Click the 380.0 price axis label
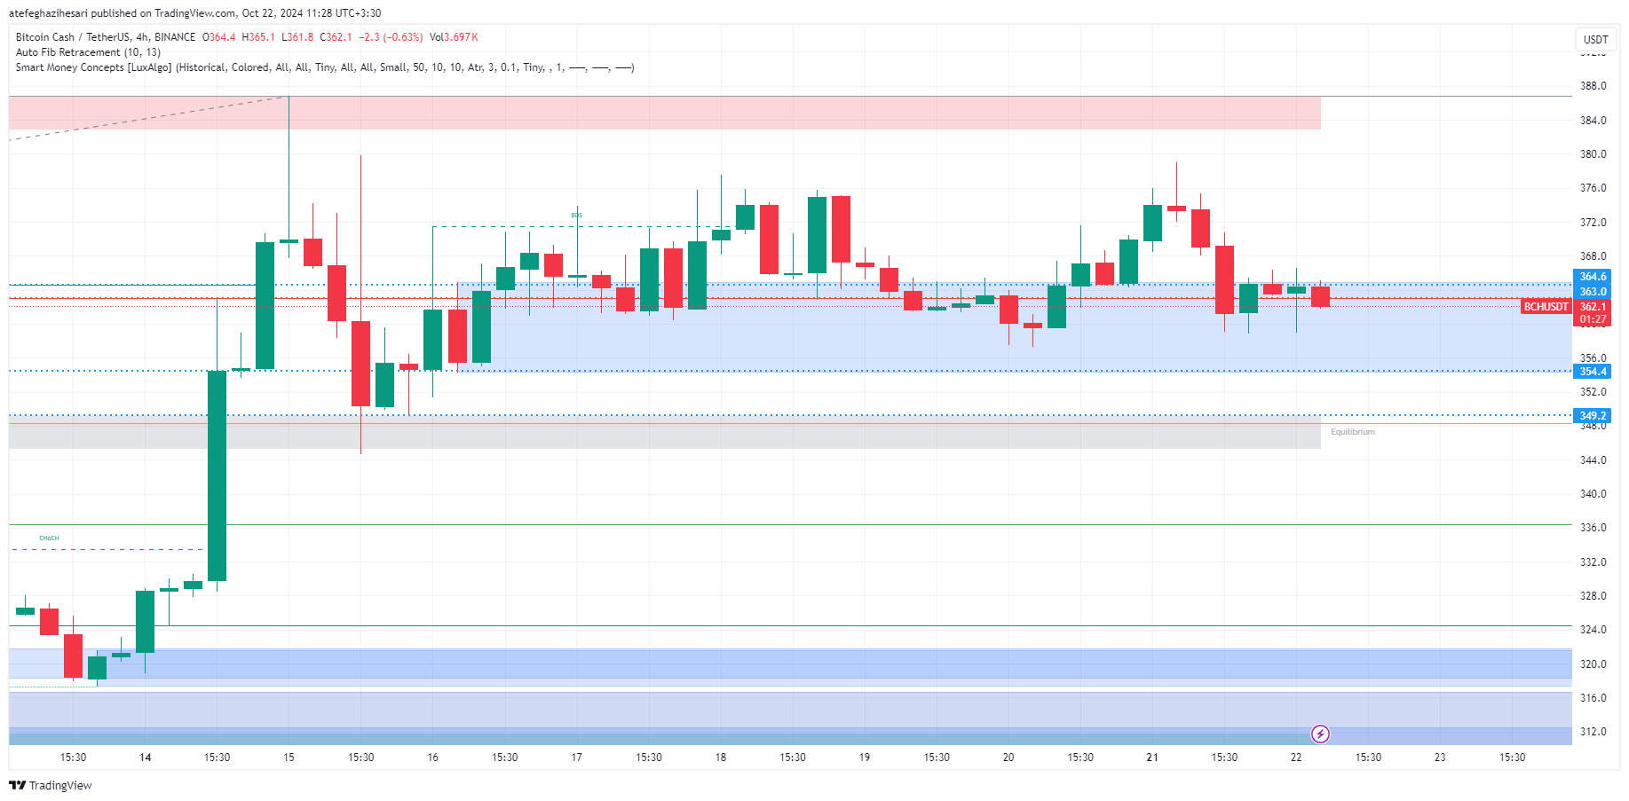This screenshot has height=801, width=1629. tap(1593, 154)
